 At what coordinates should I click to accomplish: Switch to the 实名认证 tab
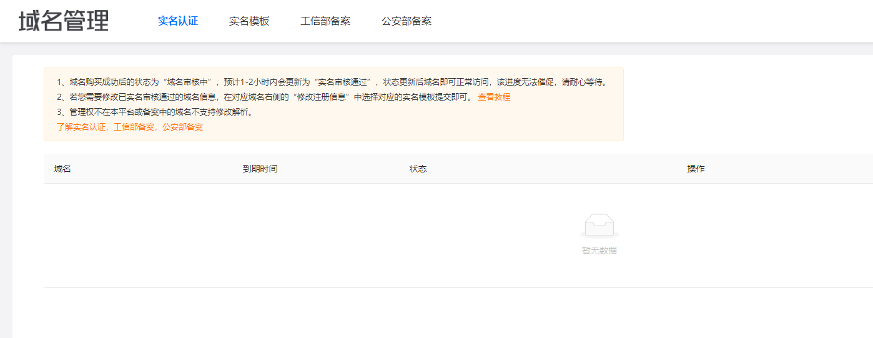pyautogui.click(x=178, y=21)
